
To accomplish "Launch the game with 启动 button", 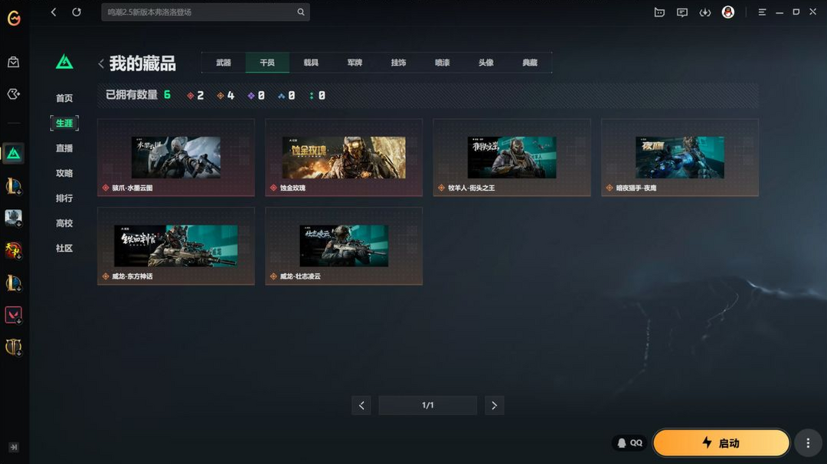I will (x=721, y=443).
